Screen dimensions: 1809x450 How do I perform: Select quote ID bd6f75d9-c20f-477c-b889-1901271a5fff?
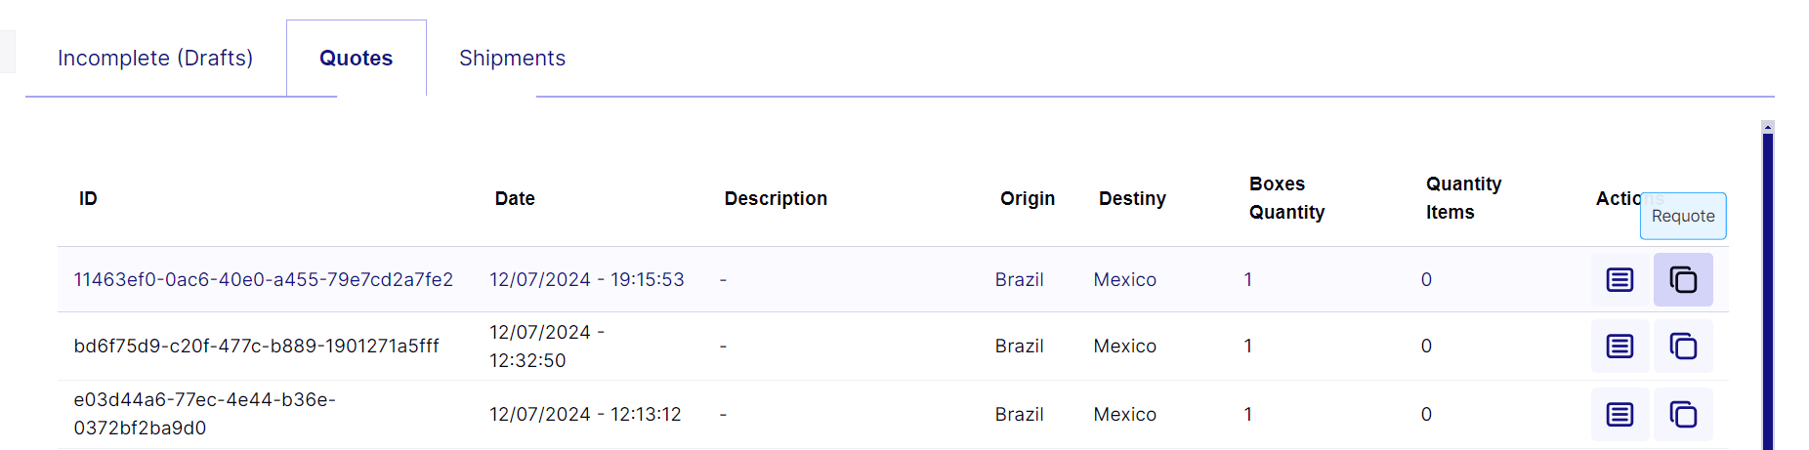257,347
